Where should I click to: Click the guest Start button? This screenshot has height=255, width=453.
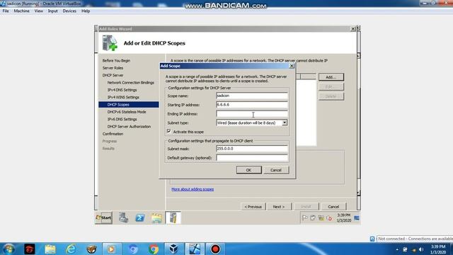(x=103, y=217)
